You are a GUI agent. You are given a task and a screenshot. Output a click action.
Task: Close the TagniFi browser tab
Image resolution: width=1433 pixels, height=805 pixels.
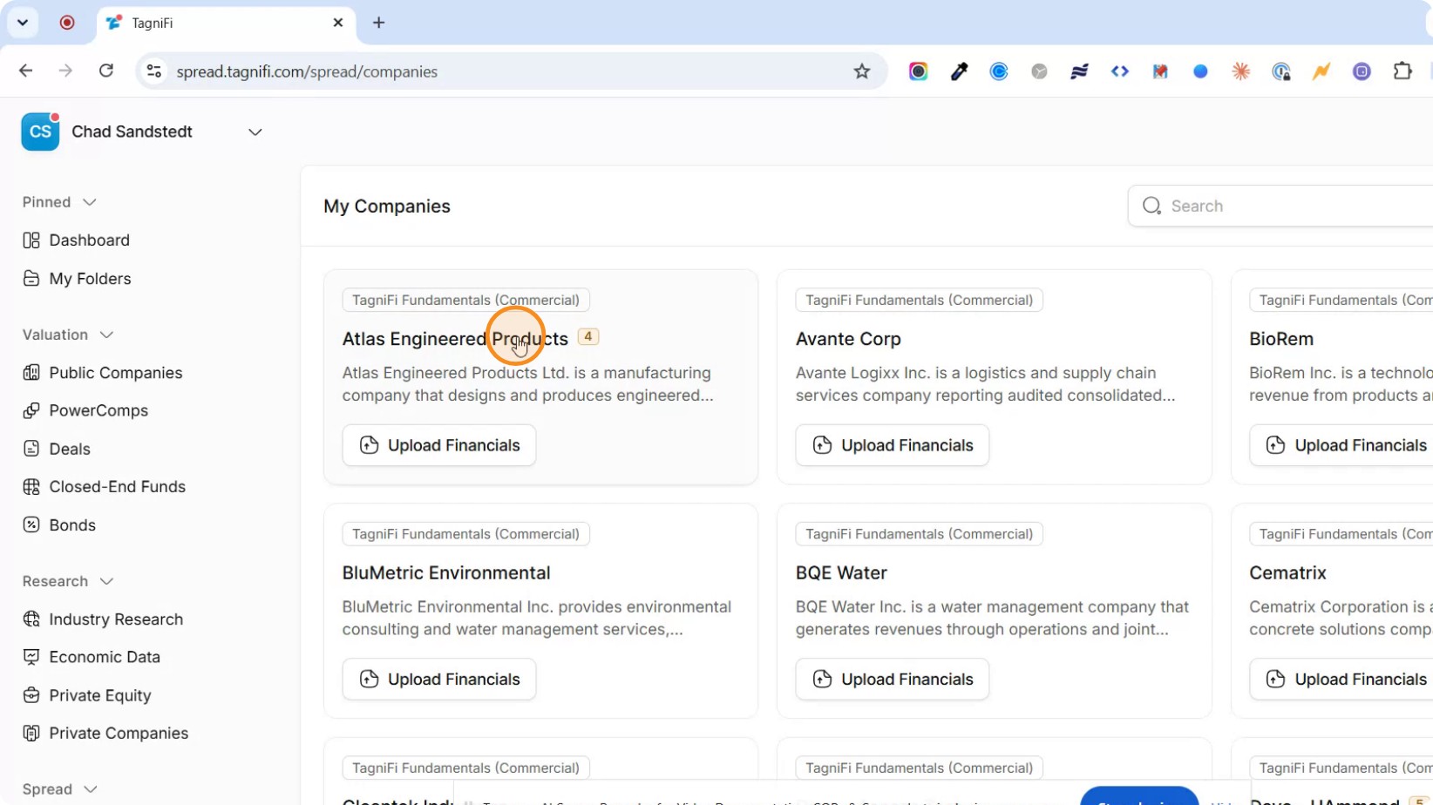338,23
